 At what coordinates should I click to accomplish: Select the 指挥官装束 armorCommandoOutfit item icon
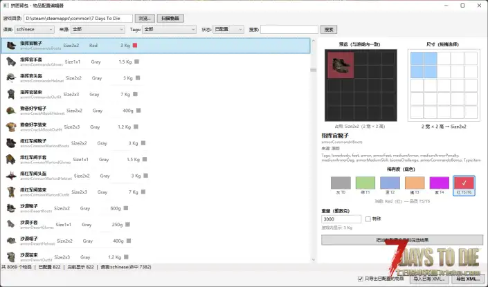(11, 94)
